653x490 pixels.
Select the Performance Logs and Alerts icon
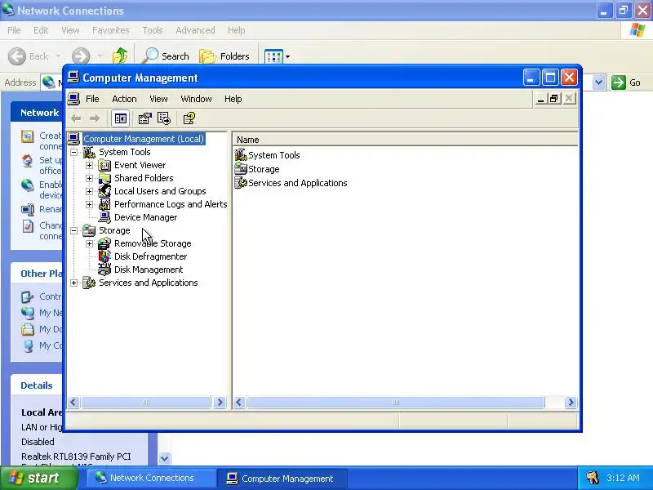(104, 205)
